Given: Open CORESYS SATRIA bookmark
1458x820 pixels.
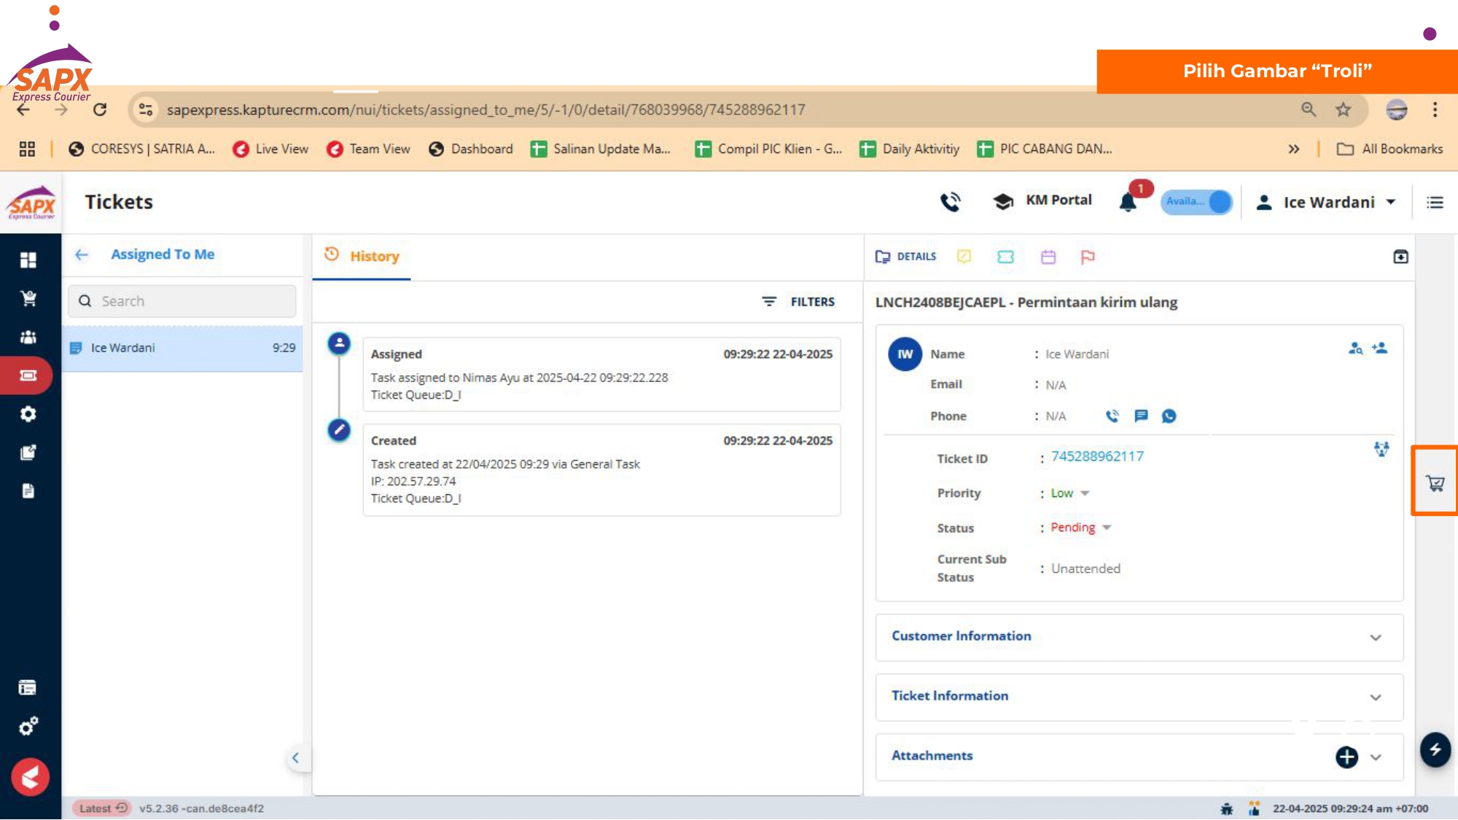Looking at the screenshot, I should click(141, 149).
